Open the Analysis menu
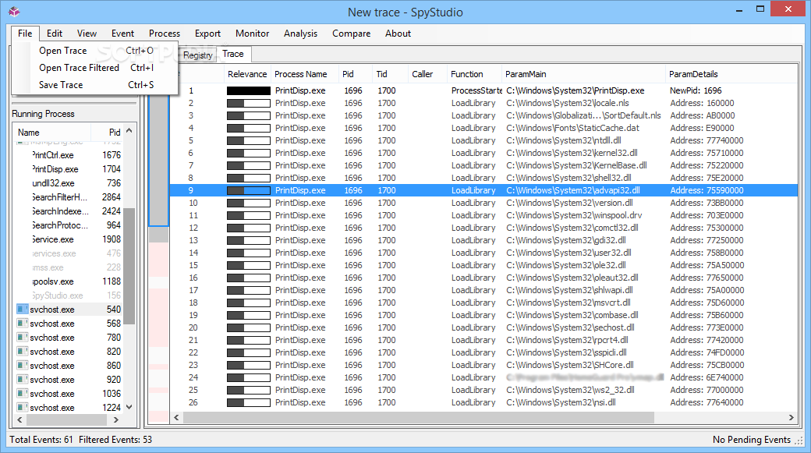Screen dimensions: 811x453 click(300, 33)
